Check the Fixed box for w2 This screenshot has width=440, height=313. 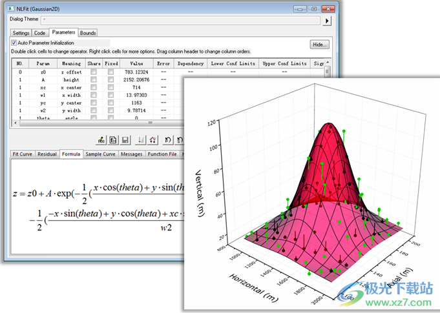[111, 110]
